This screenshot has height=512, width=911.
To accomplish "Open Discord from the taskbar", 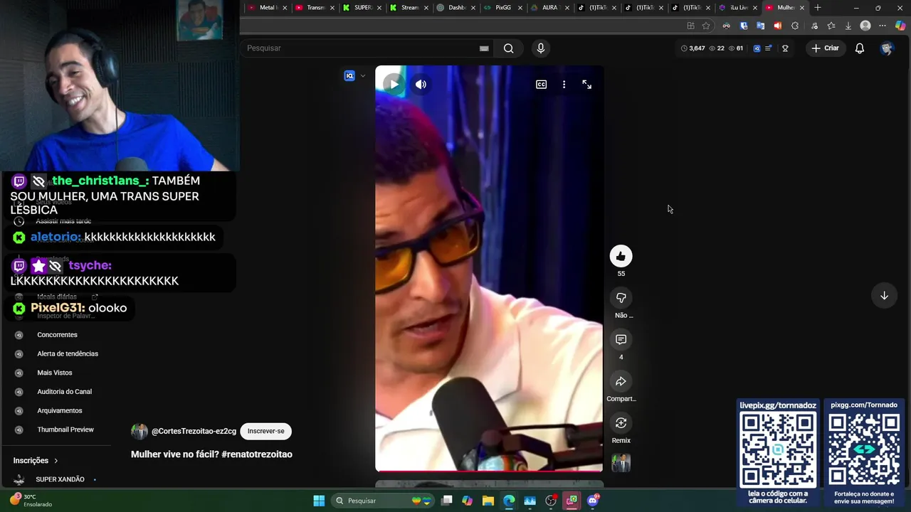I will pos(593,501).
